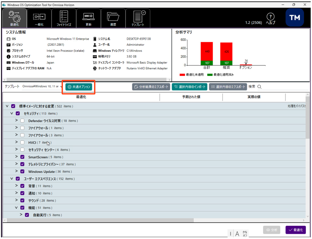Open the ファイナライズ tab
312x239 pixels.
coord(64,18)
